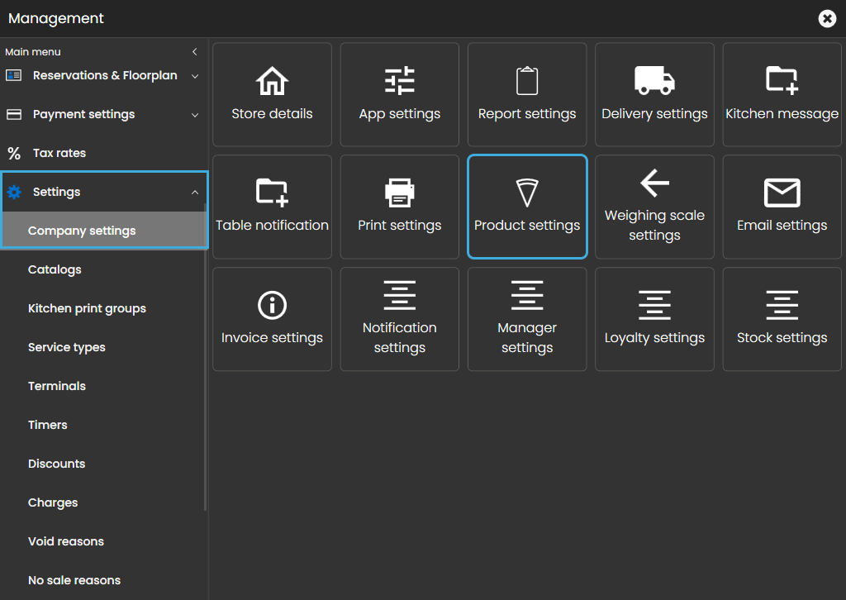Image resolution: width=846 pixels, height=600 pixels.
Task: Open Weighing scale settings tile
Action: [x=654, y=207]
